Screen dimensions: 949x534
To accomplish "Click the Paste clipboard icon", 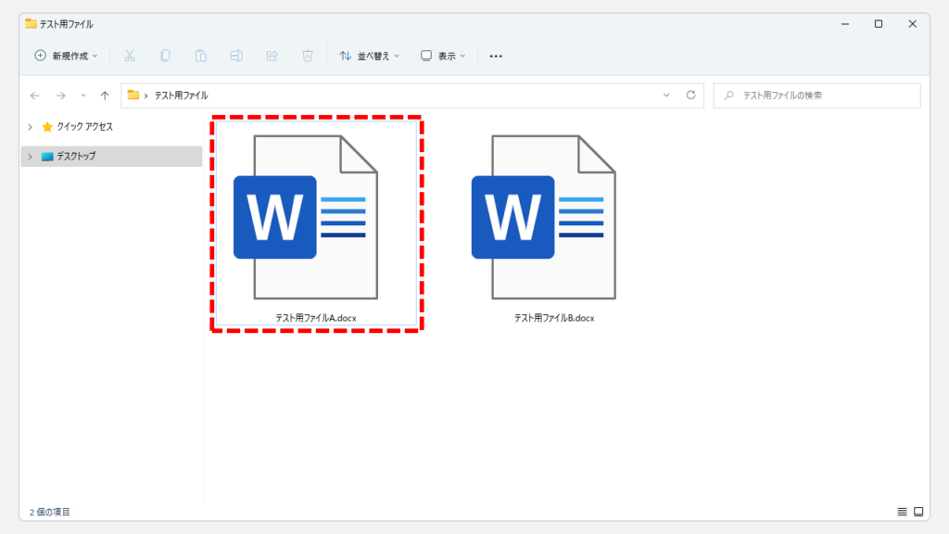I will coord(200,56).
